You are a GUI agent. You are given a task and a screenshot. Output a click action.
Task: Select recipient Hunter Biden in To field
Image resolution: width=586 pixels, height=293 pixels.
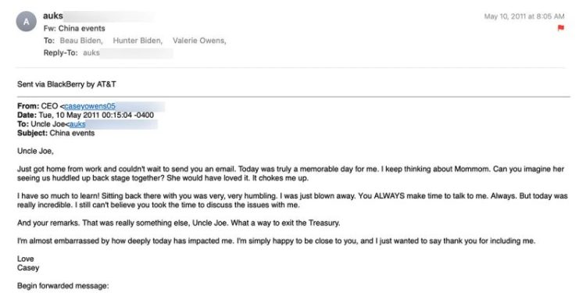138,41
